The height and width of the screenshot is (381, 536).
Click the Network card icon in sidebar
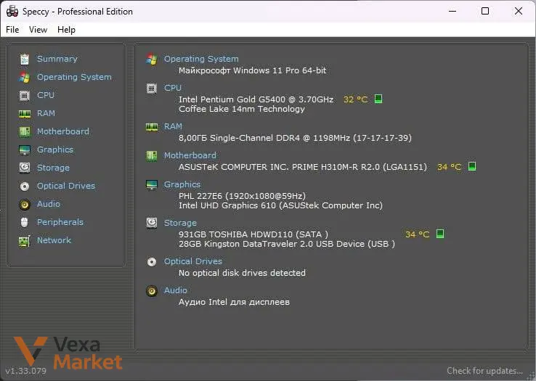pyautogui.click(x=25, y=241)
